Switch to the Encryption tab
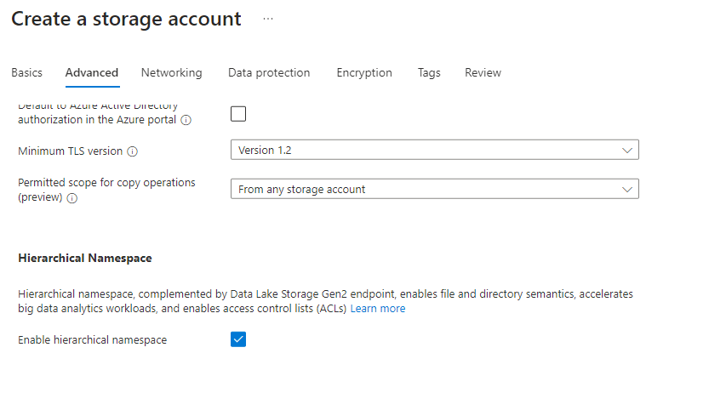The width and height of the screenshot is (709, 393). (x=364, y=73)
